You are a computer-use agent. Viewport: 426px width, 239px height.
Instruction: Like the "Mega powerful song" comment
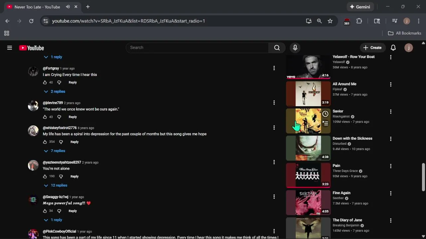[45, 211]
